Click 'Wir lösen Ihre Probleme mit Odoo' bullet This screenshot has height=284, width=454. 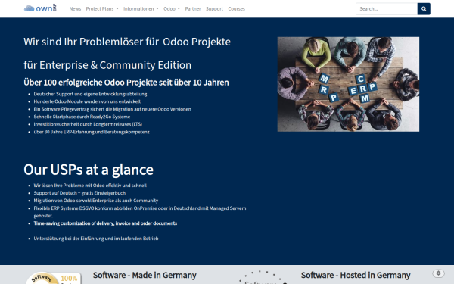click(90, 186)
